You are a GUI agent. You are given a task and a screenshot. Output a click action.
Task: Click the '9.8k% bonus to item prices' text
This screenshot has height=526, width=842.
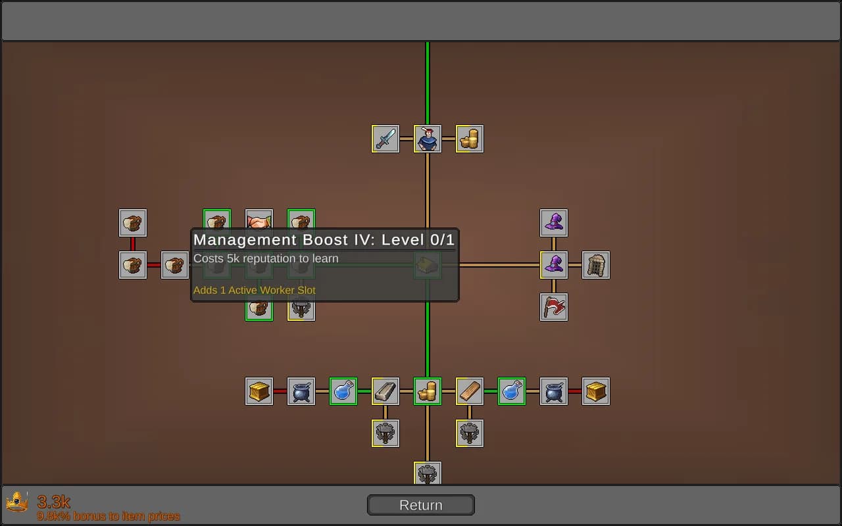click(109, 516)
